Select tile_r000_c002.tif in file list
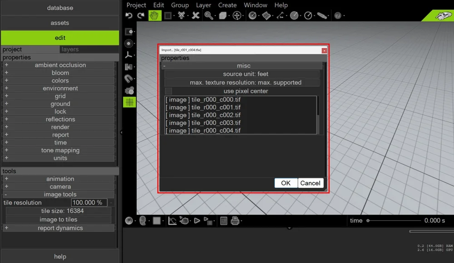 (240, 115)
